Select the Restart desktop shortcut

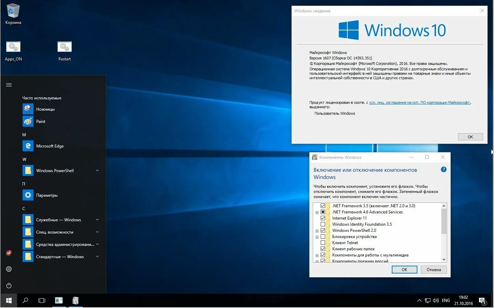64,51
